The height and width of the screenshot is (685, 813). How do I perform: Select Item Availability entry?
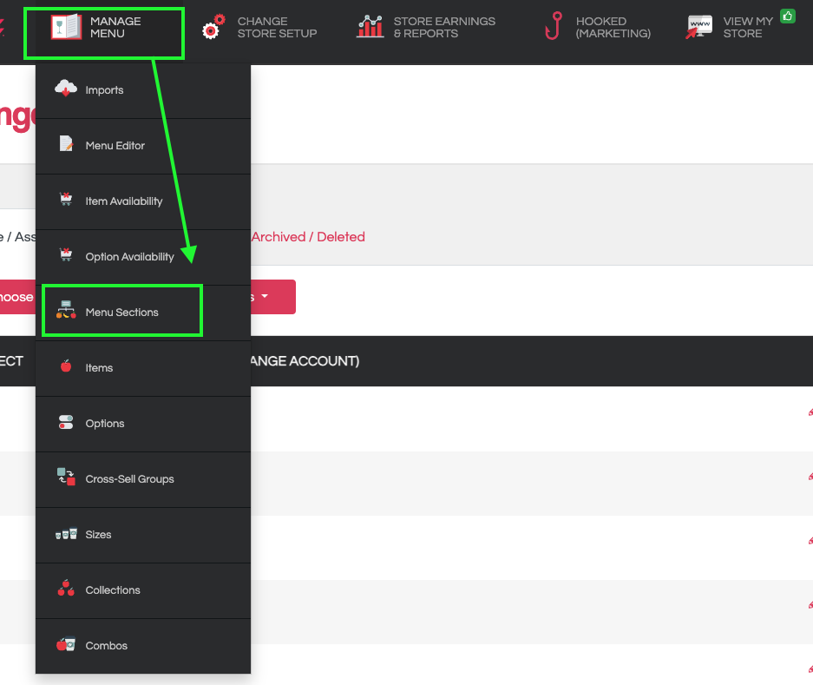click(143, 202)
